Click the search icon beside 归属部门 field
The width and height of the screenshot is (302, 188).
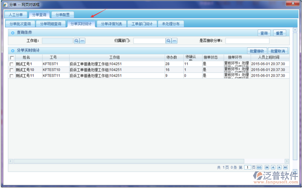coord(168,41)
